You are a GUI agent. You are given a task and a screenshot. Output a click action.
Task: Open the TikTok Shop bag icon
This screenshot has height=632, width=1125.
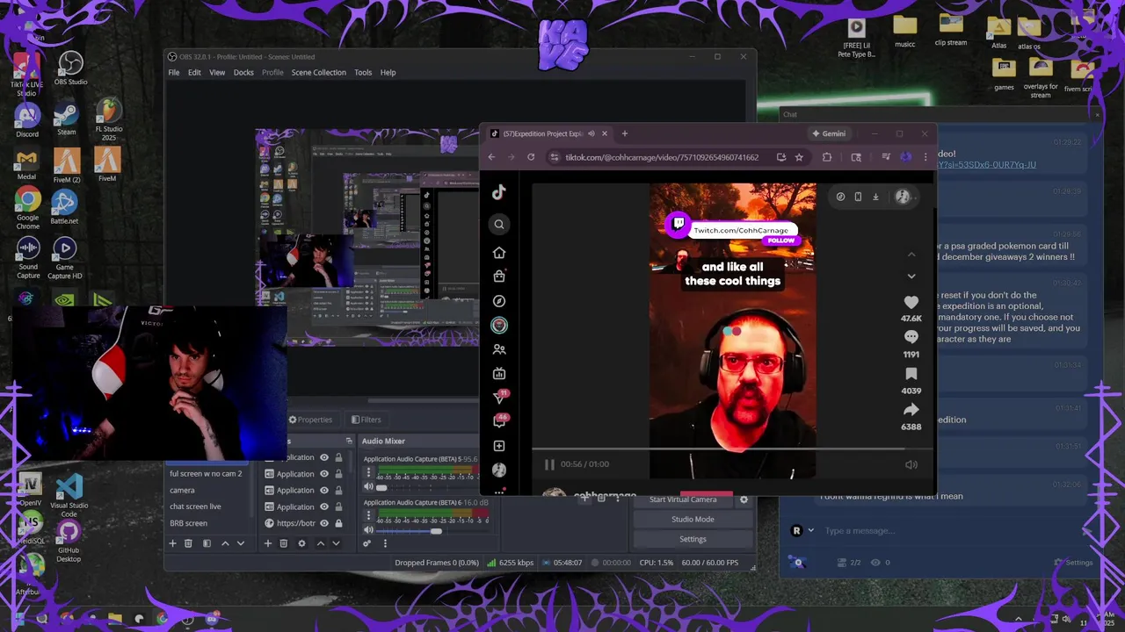point(498,276)
